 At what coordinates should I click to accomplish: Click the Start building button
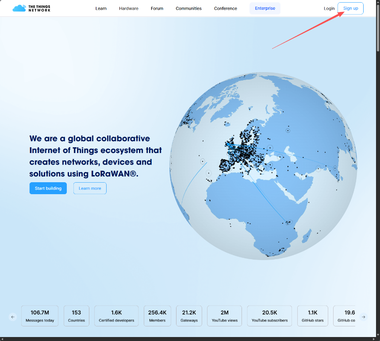[48, 188]
